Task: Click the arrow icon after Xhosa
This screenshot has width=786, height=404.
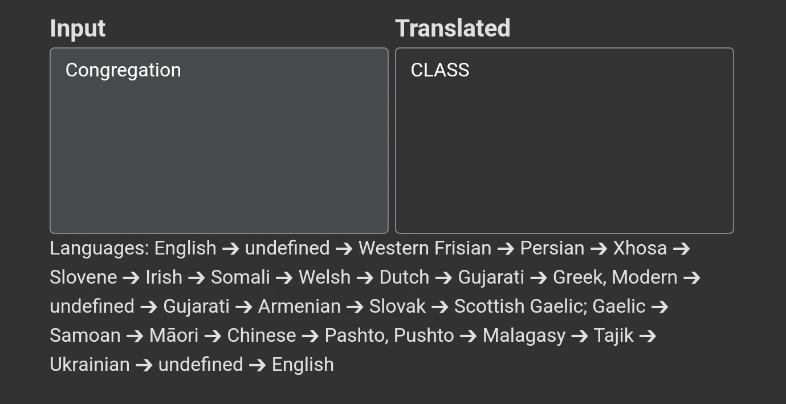Action: click(x=682, y=248)
